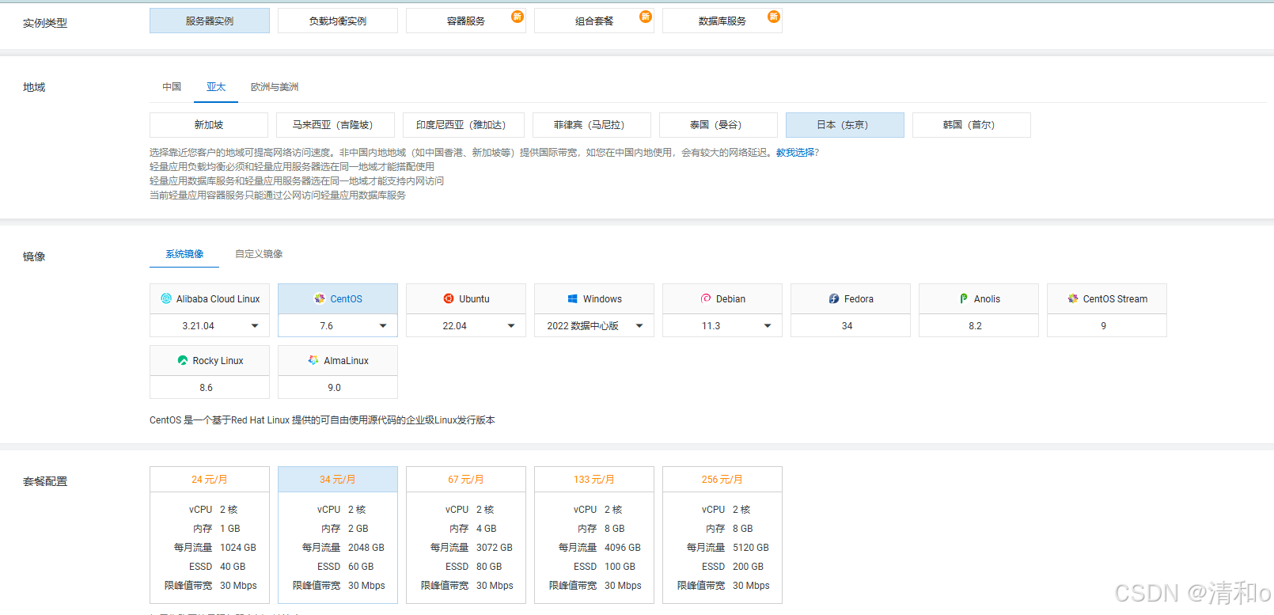Choose the 泰国（曼谷） region
The height and width of the screenshot is (615, 1274).
pos(719,125)
